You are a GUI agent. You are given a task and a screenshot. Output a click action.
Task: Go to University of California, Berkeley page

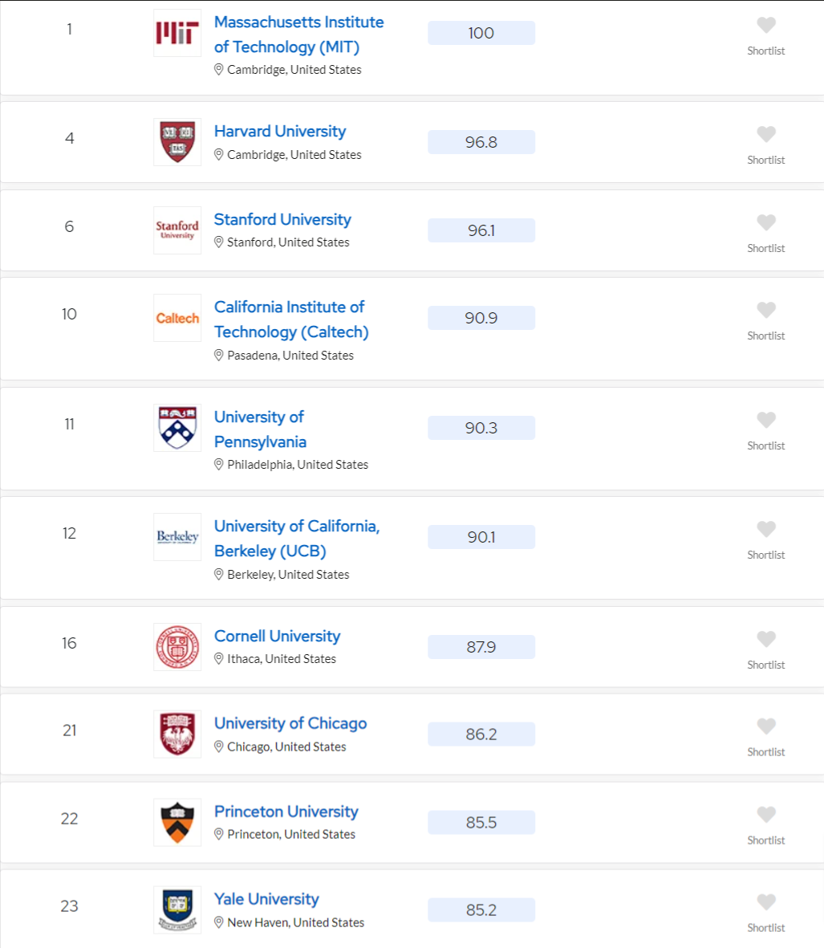(x=297, y=539)
